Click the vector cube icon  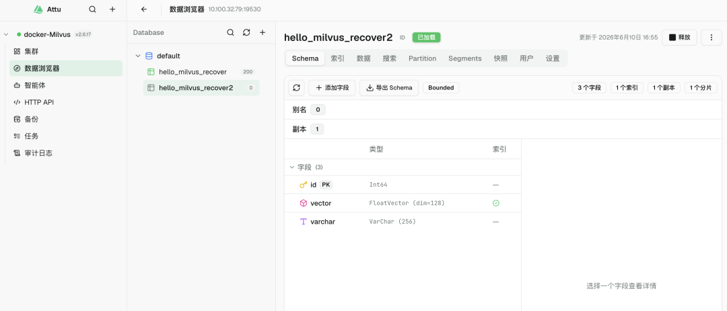pos(303,203)
